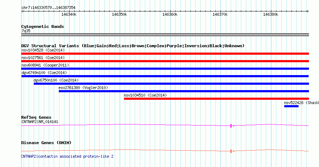Open the nsv522426 variant label
The image size is (319, 167).
tap(301, 103)
